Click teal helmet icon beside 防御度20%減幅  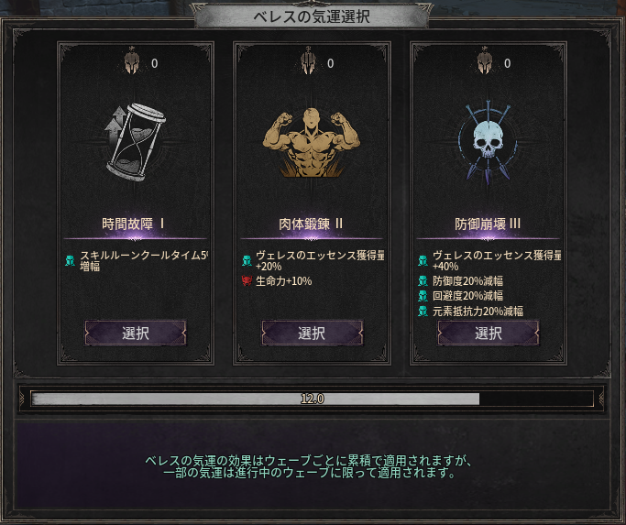coord(423,281)
